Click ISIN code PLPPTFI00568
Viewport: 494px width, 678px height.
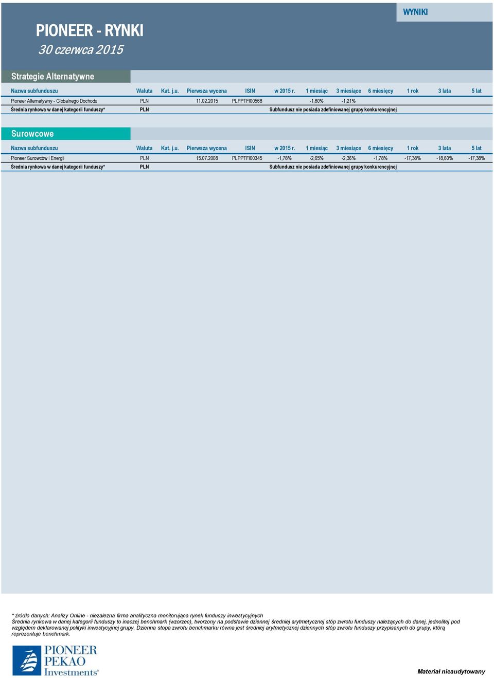click(x=247, y=101)
